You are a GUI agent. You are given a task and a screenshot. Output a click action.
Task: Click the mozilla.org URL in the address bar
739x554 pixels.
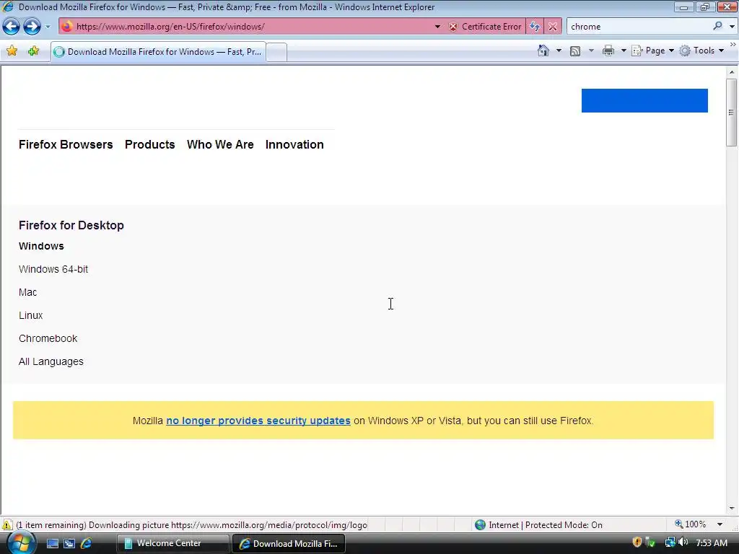pyautogui.click(x=170, y=27)
